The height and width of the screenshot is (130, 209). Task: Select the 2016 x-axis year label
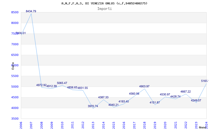tap(124, 125)
